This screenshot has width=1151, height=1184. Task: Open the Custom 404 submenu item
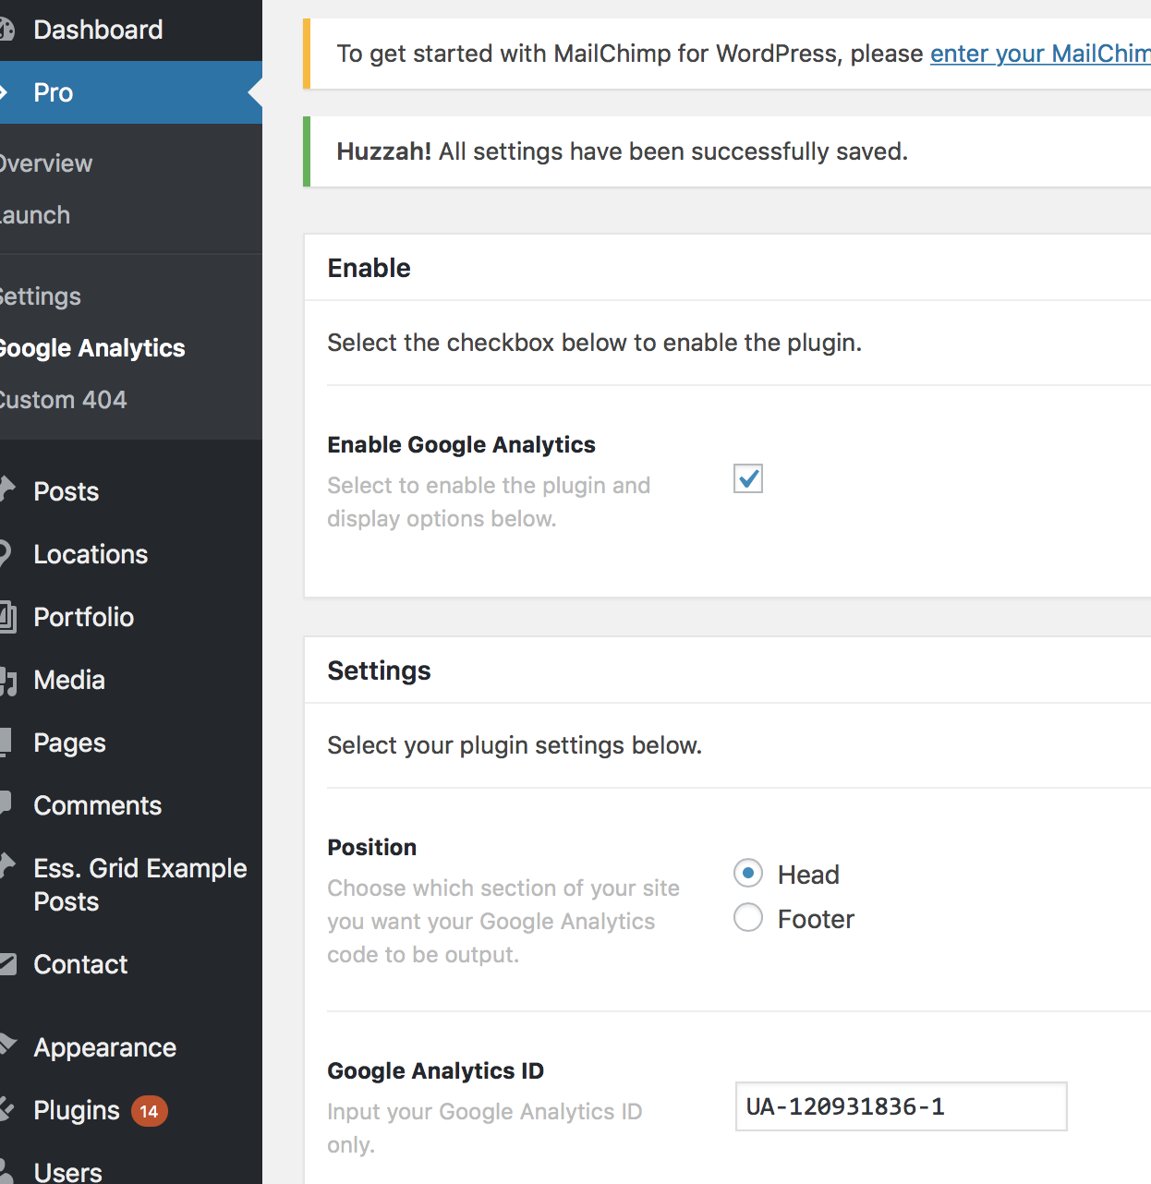(63, 400)
